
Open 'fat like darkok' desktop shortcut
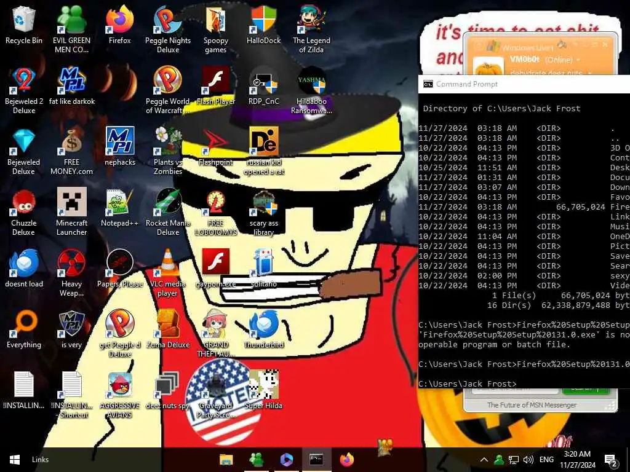(72, 86)
